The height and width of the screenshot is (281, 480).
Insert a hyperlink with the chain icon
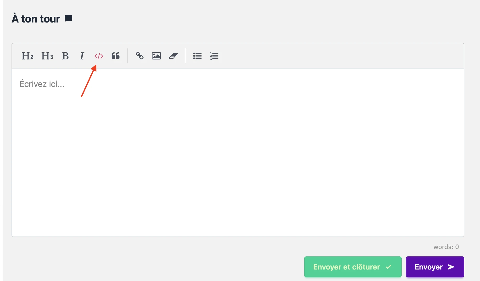pos(140,56)
